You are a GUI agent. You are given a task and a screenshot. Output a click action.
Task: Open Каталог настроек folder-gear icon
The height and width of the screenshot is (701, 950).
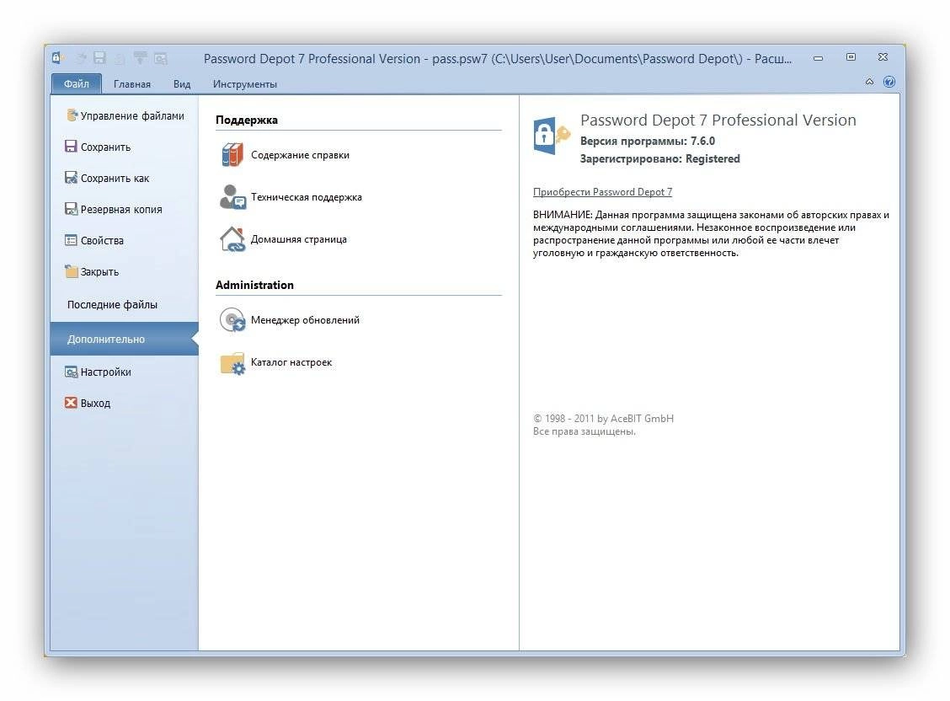(x=232, y=362)
